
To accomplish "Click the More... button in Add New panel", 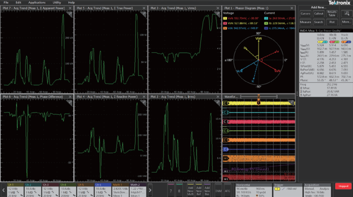I will pos(346,22).
